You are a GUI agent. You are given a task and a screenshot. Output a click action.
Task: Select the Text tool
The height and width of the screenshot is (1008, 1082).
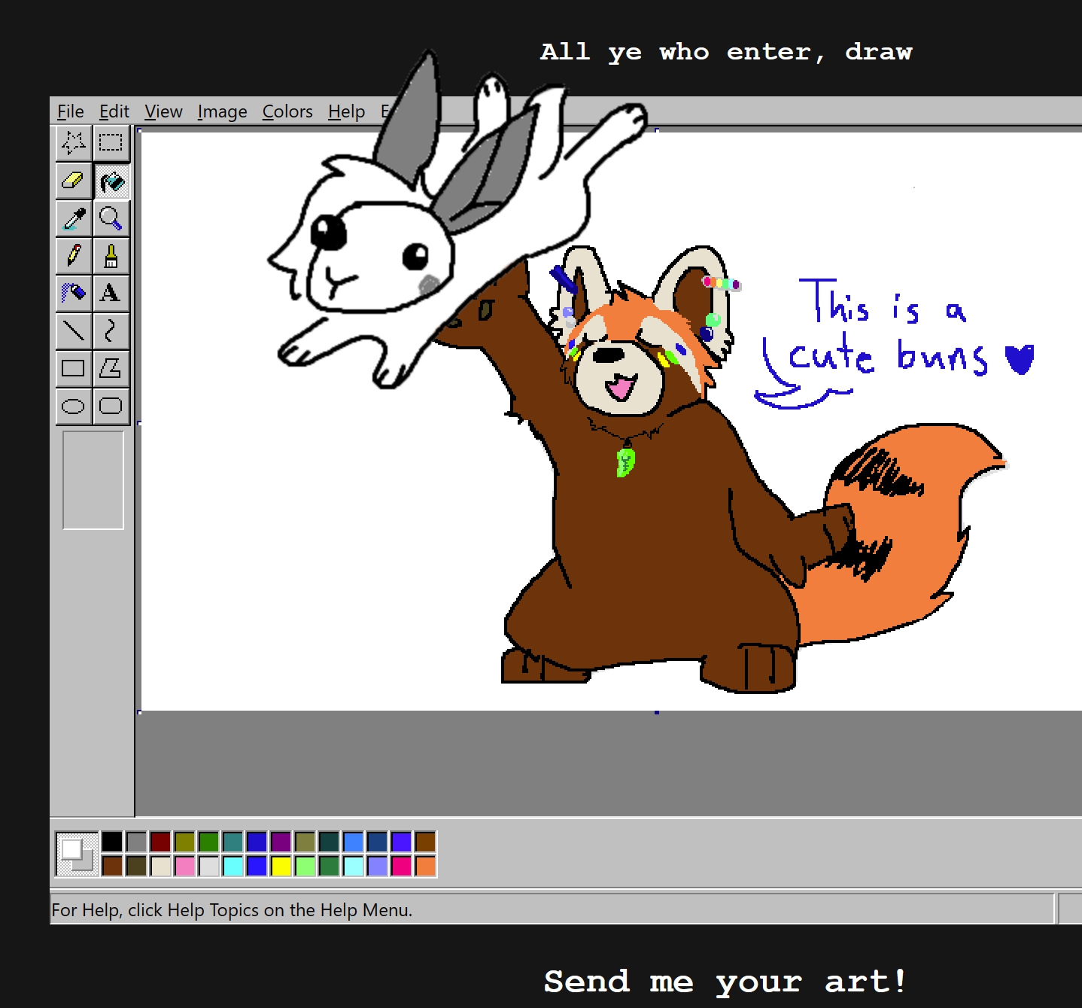111,293
